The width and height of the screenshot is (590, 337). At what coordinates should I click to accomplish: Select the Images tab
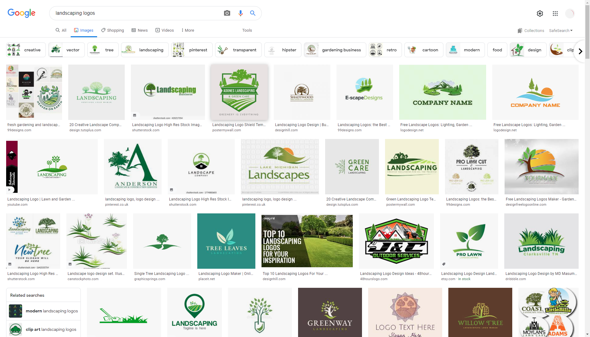click(84, 30)
